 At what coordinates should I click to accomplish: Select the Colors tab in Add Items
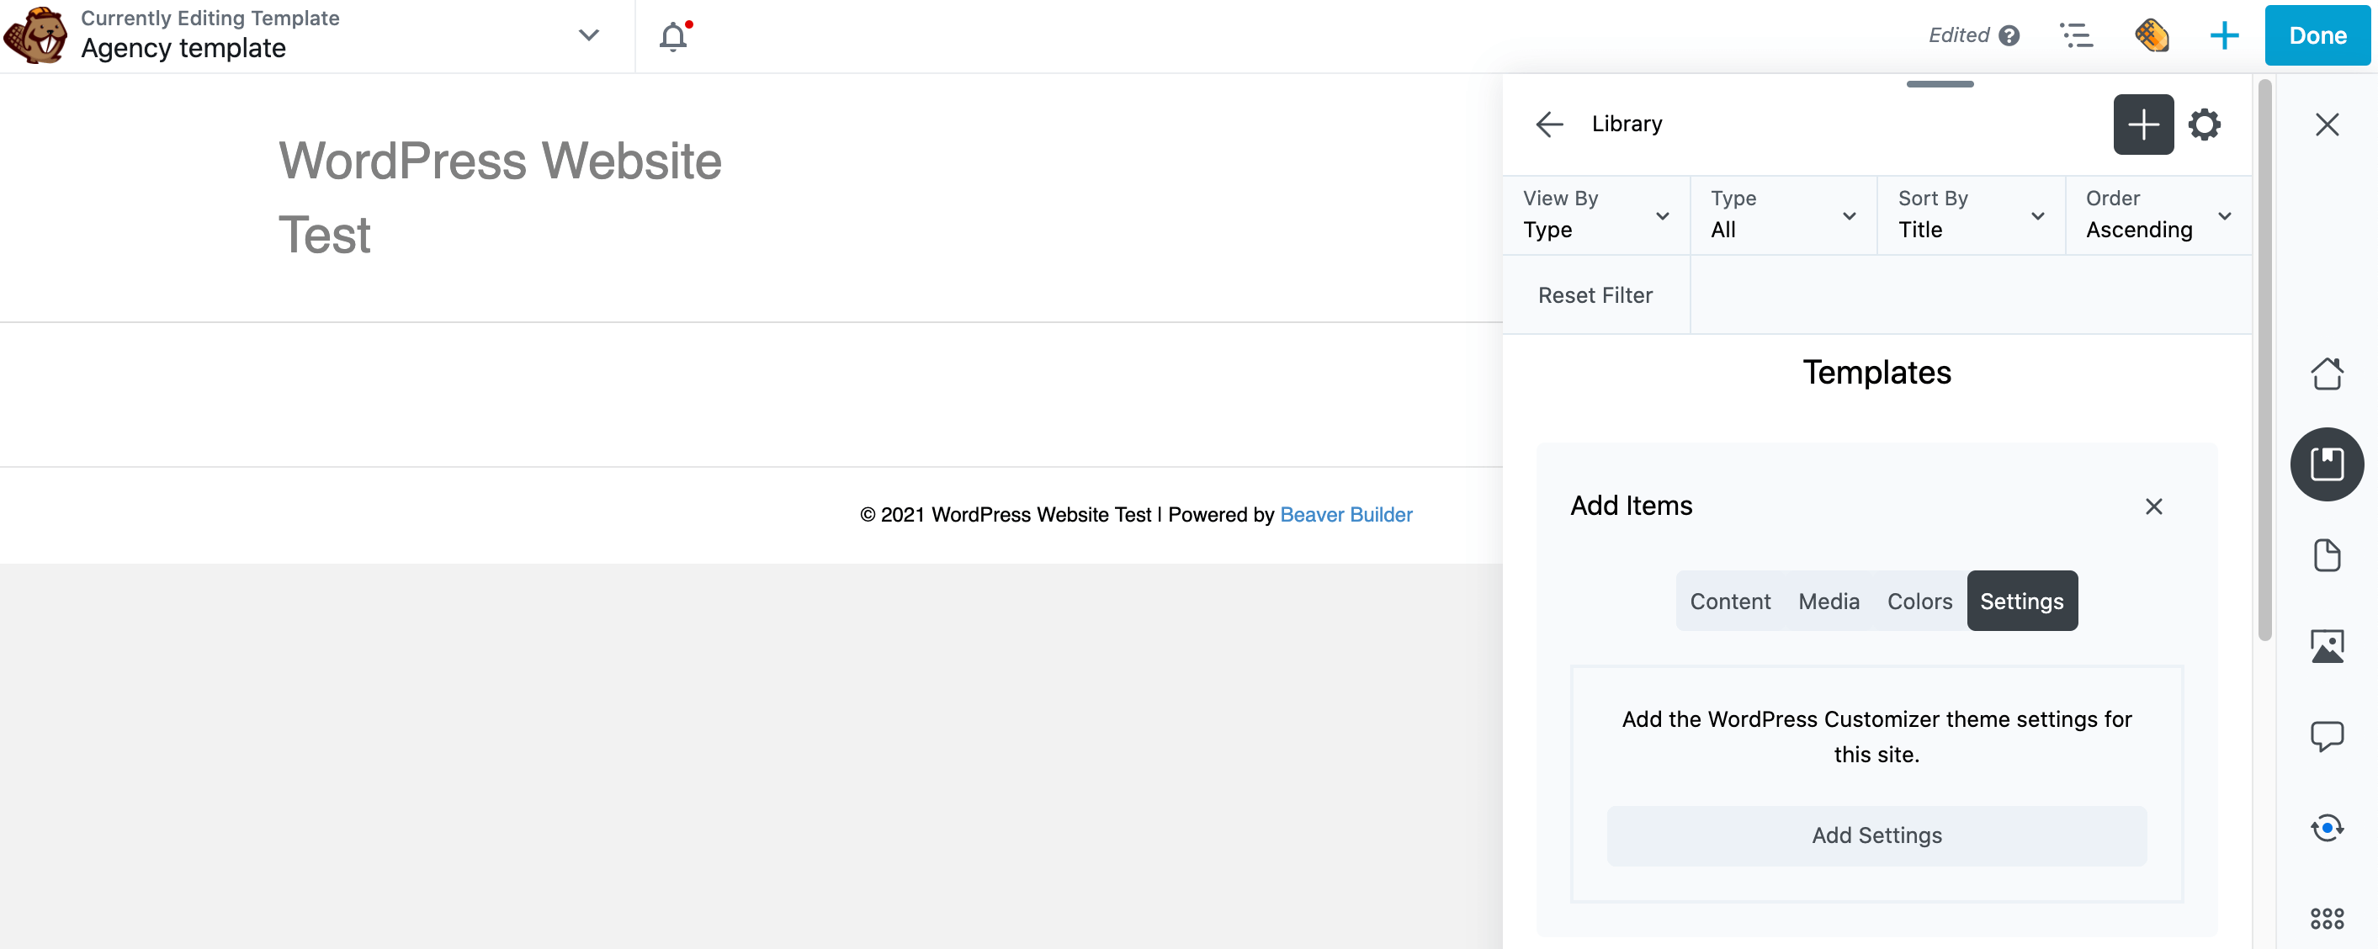(x=1919, y=601)
